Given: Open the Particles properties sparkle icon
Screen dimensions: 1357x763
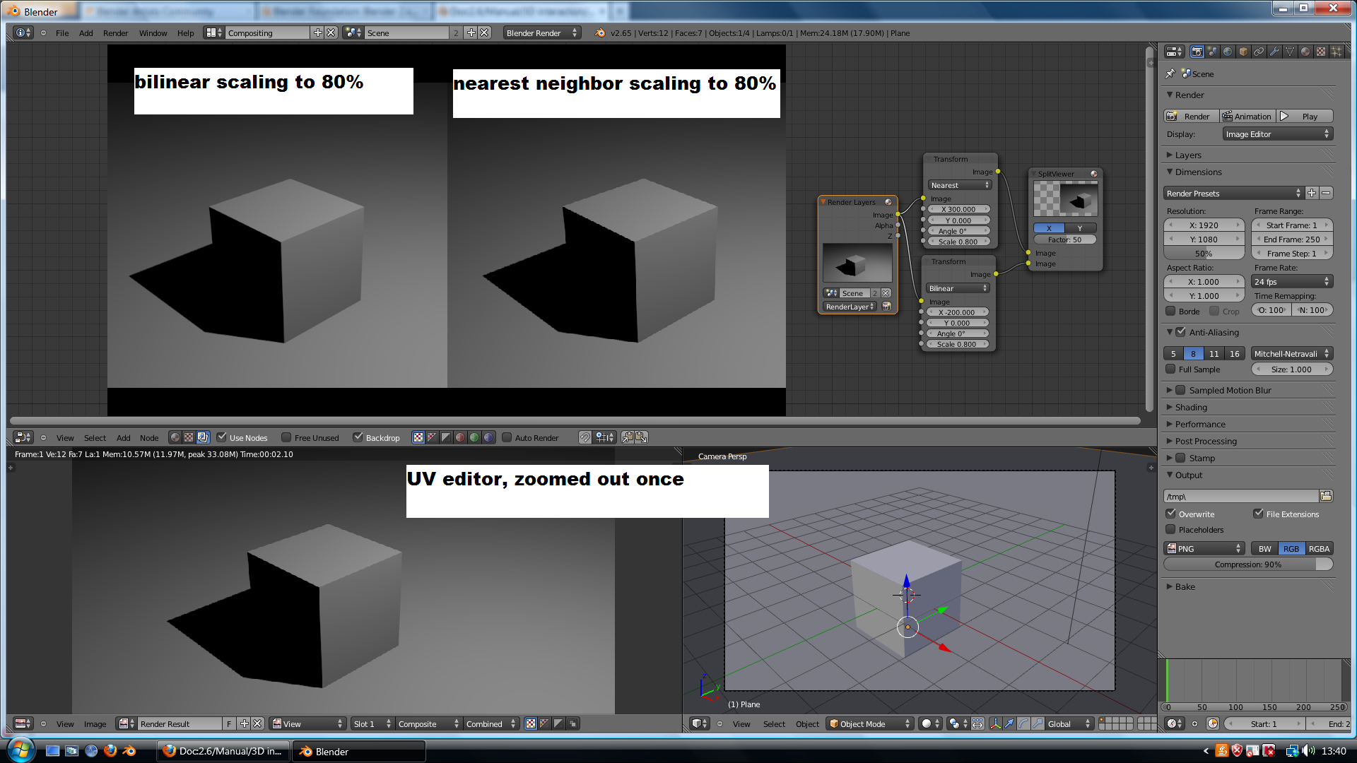Looking at the screenshot, I should (x=1336, y=52).
